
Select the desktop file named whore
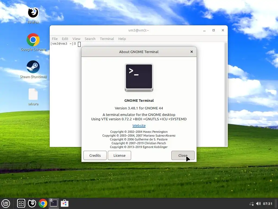[x=33, y=97]
